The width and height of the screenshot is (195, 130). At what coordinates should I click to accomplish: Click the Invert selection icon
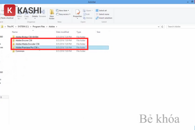click(x=97, y=18)
